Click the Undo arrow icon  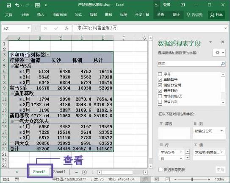[x=17, y=5]
